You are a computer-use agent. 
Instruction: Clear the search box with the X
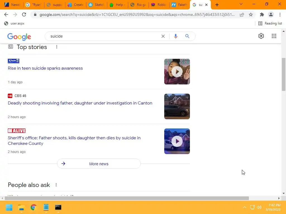[163, 36]
